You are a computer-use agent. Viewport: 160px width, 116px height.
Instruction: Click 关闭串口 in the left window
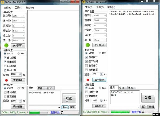tap(18, 45)
